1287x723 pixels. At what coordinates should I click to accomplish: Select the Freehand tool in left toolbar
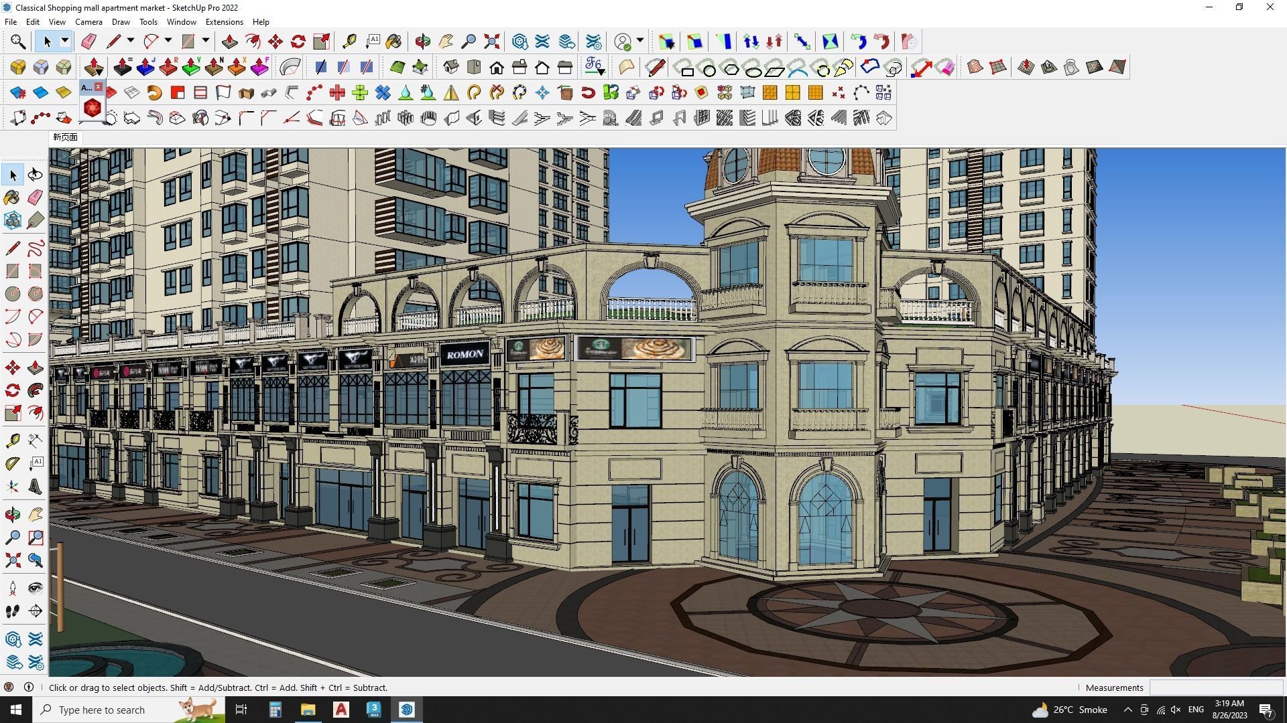tap(36, 248)
